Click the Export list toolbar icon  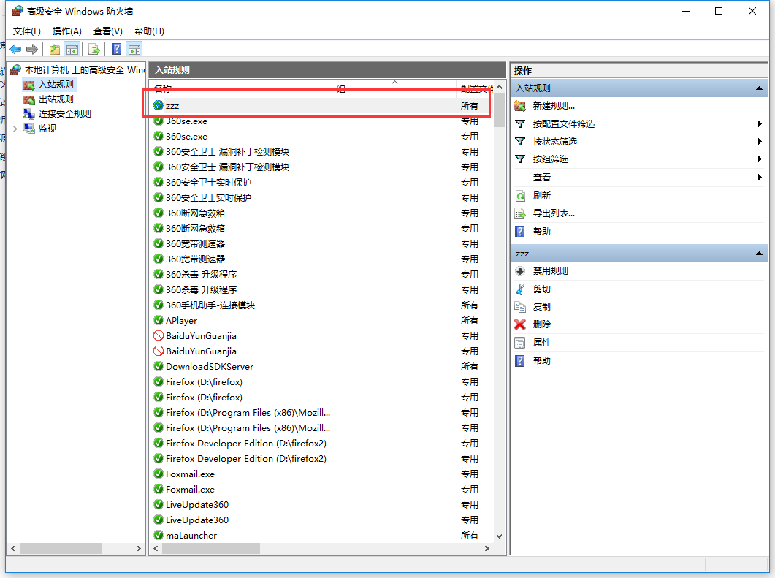(x=94, y=50)
